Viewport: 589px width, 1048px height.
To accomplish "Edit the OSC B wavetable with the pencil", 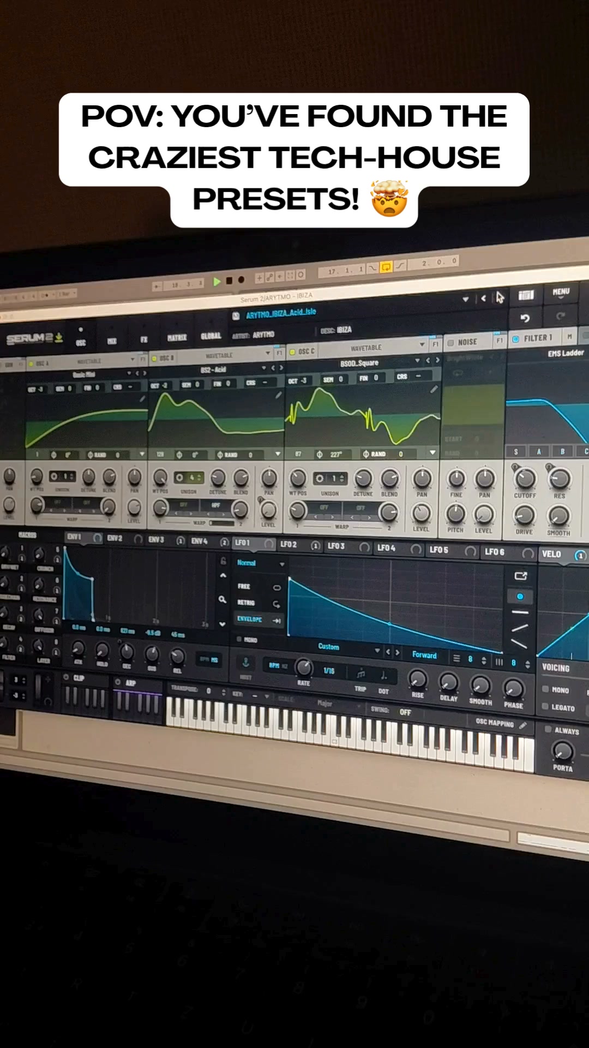I will (x=279, y=395).
